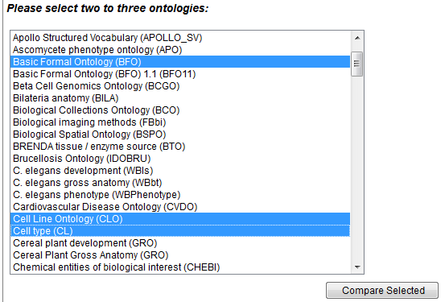Image resolution: width=445 pixels, height=302 pixels.
Task: Select Cardiovascular Disease Ontology (CVDO)
Action: pos(180,206)
